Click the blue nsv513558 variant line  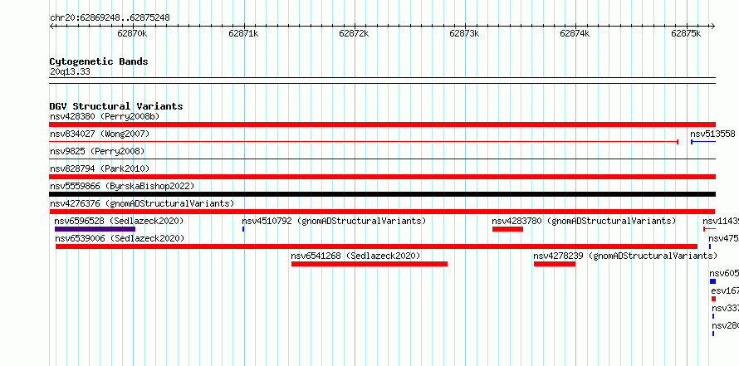point(703,142)
